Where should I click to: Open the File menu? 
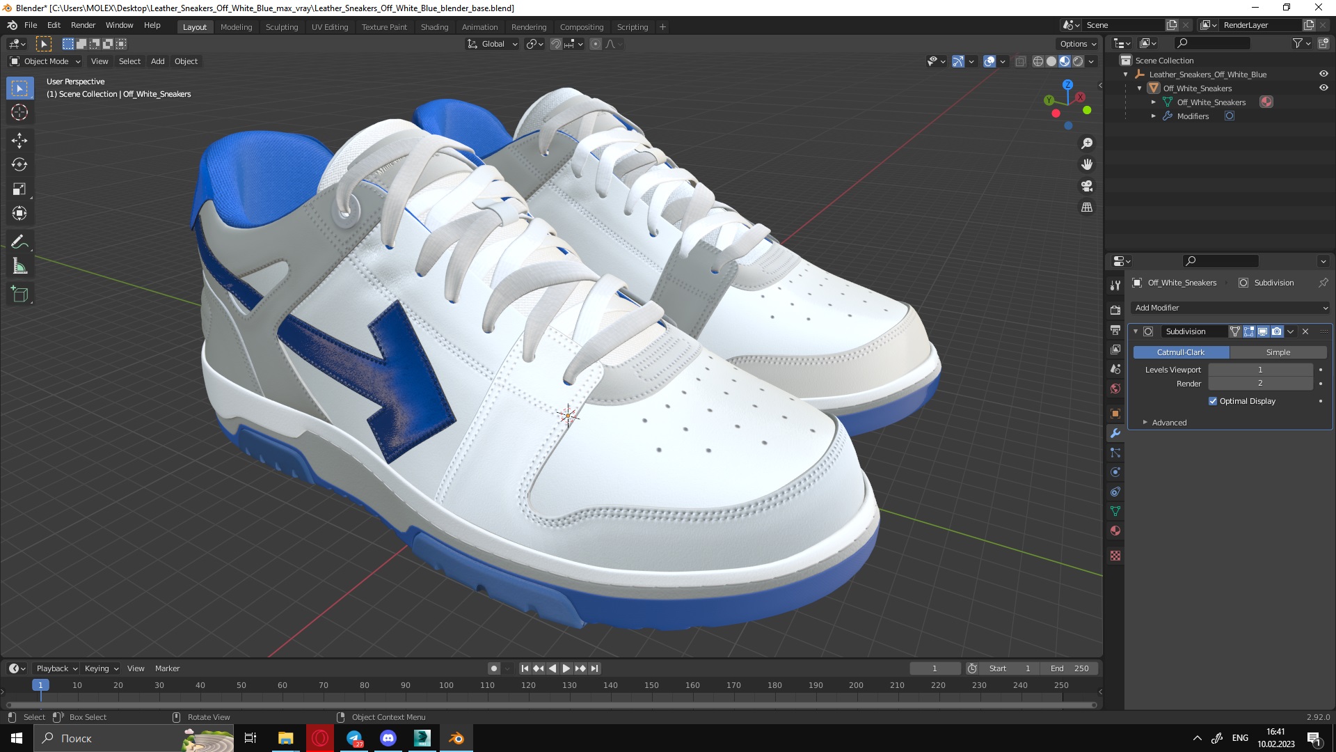click(x=31, y=25)
